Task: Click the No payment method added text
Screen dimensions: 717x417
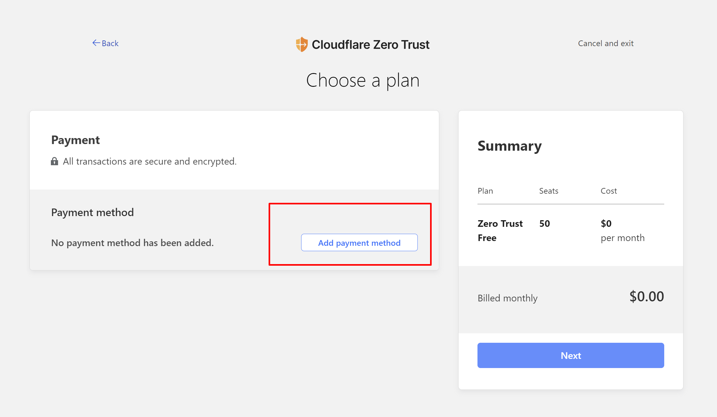Action: (132, 243)
